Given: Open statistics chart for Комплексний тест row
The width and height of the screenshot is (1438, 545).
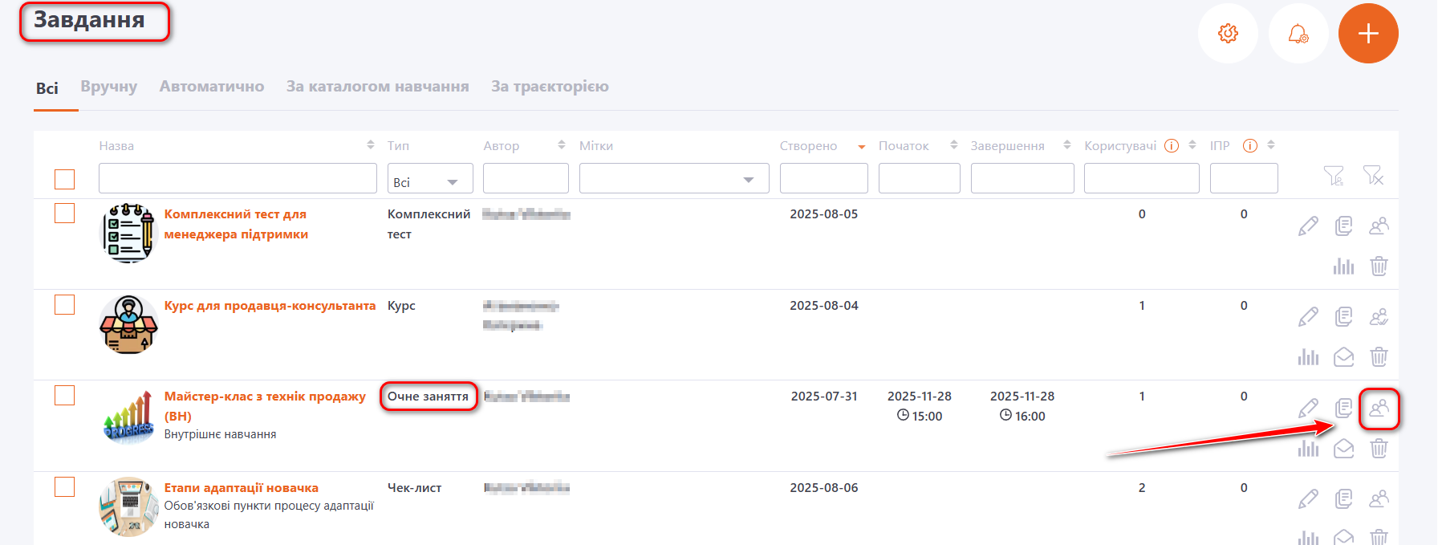Looking at the screenshot, I should (x=1343, y=266).
